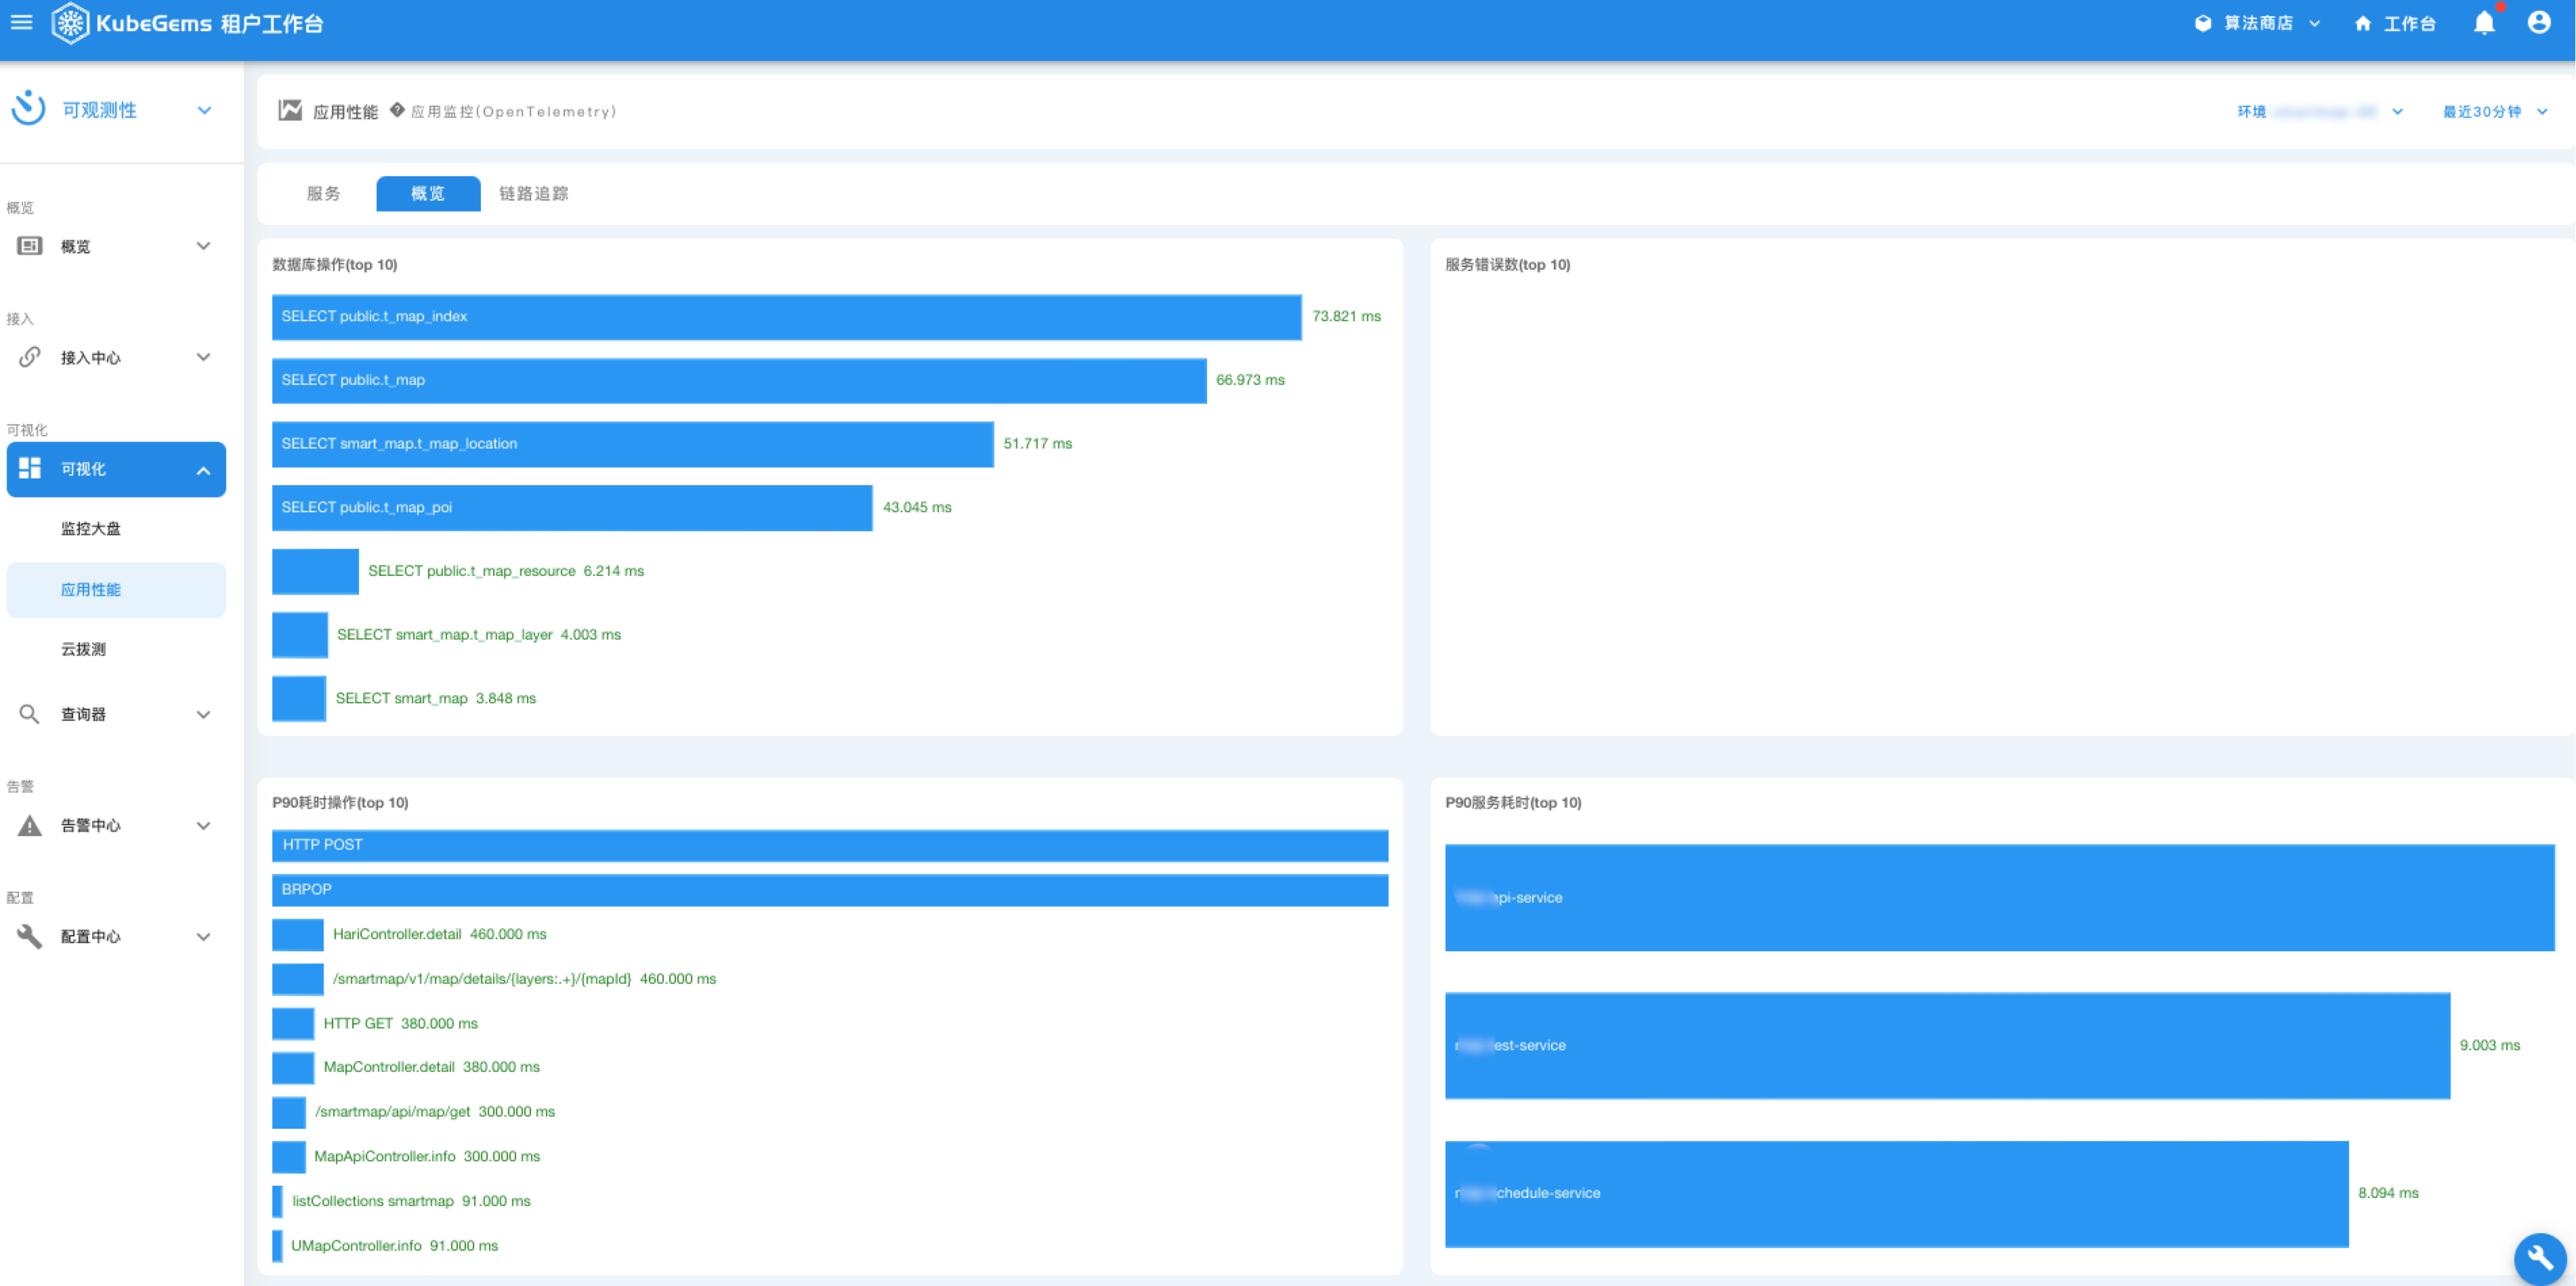The width and height of the screenshot is (2576, 1286).
Task: Click the visualization grid icon
Action: [x=30, y=468]
